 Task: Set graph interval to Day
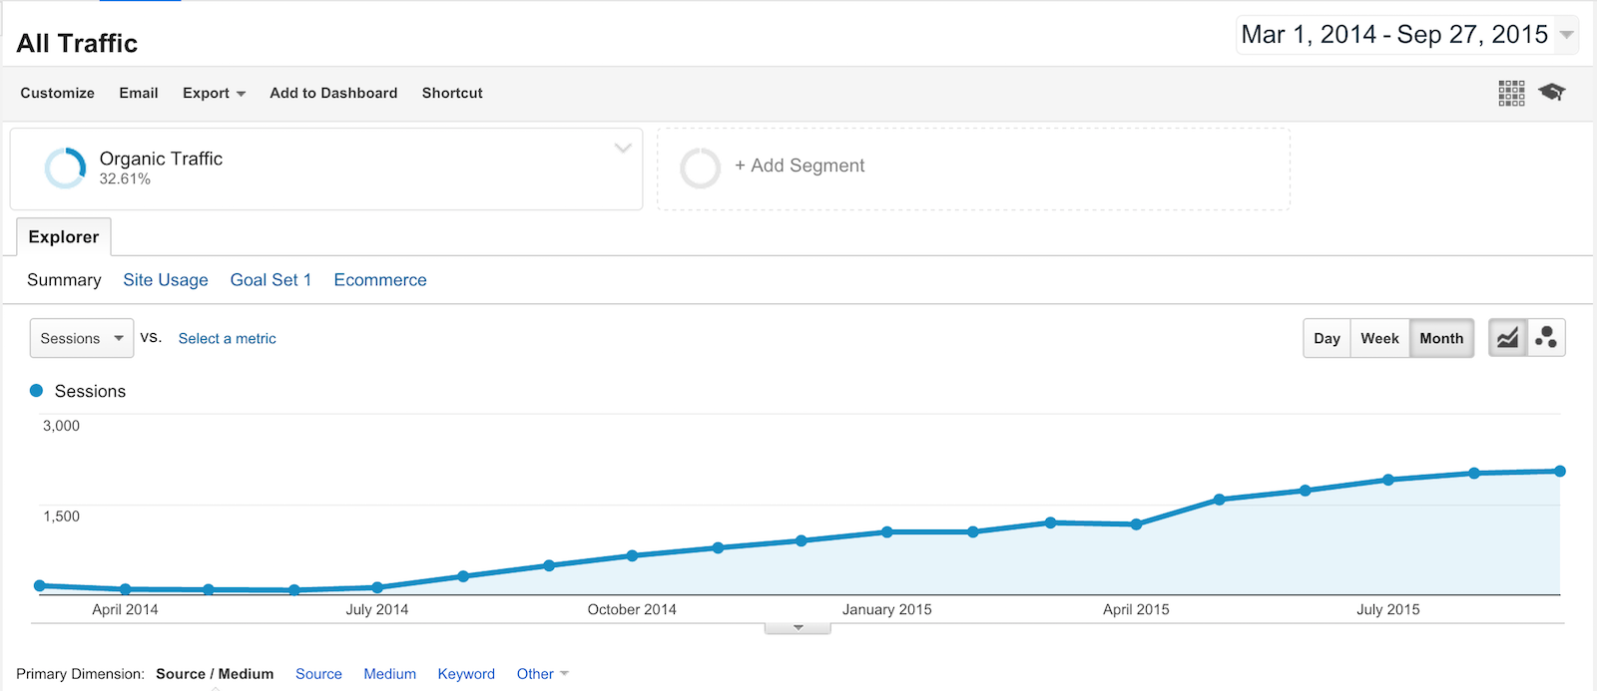(x=1327, y=338)
